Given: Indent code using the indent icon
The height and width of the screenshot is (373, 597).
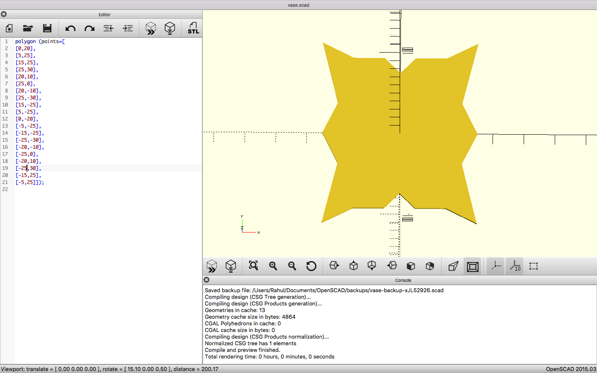Looking at the screenshot, I should click(x=128, y=28).
